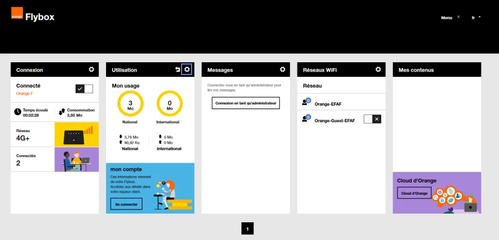Click the 00:02:28 elapsed time value
Viewport: 499px width, 240px height.
tap(31, 116)
